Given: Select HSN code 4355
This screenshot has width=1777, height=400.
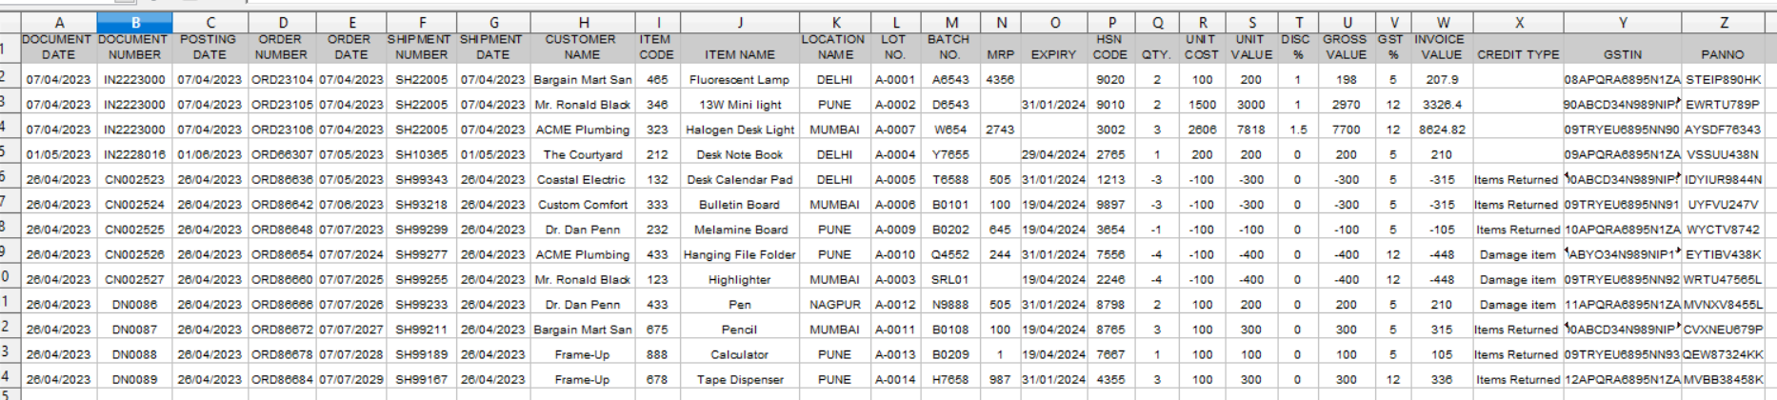Looking at the screenshot, I should tap(1110, 379).
